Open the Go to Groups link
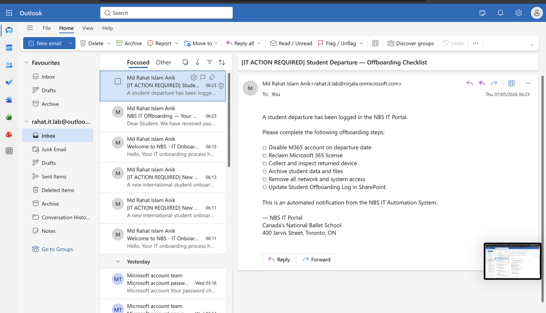The image size is (546, 313). pyautogui.click(x=53, y=249)
